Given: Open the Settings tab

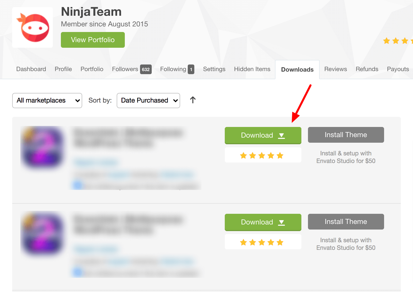Looking at the screenshot, I should pyautogui.click(x=214, y=69).
